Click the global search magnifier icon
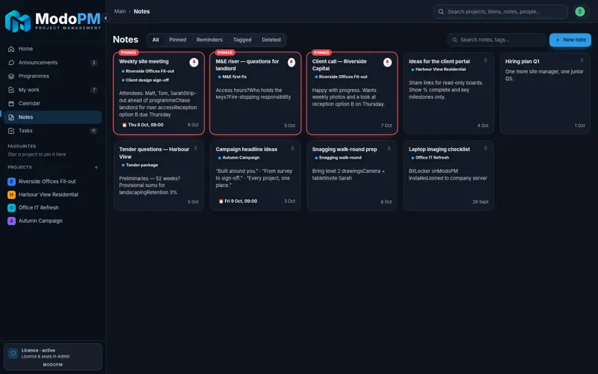This screenshot has height=374, width=598. click(x=441, y=12)
